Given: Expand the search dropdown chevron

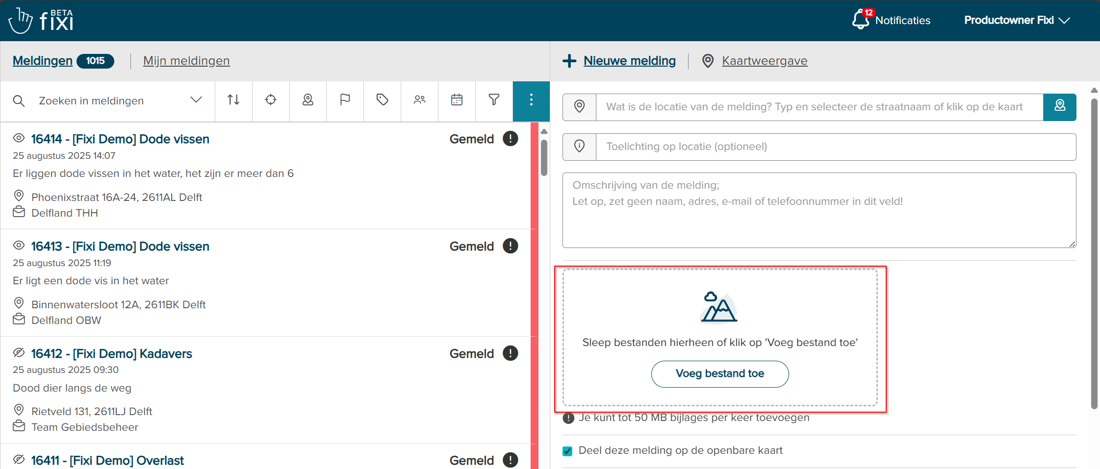Looking at the screenshot, I should 196,100.
